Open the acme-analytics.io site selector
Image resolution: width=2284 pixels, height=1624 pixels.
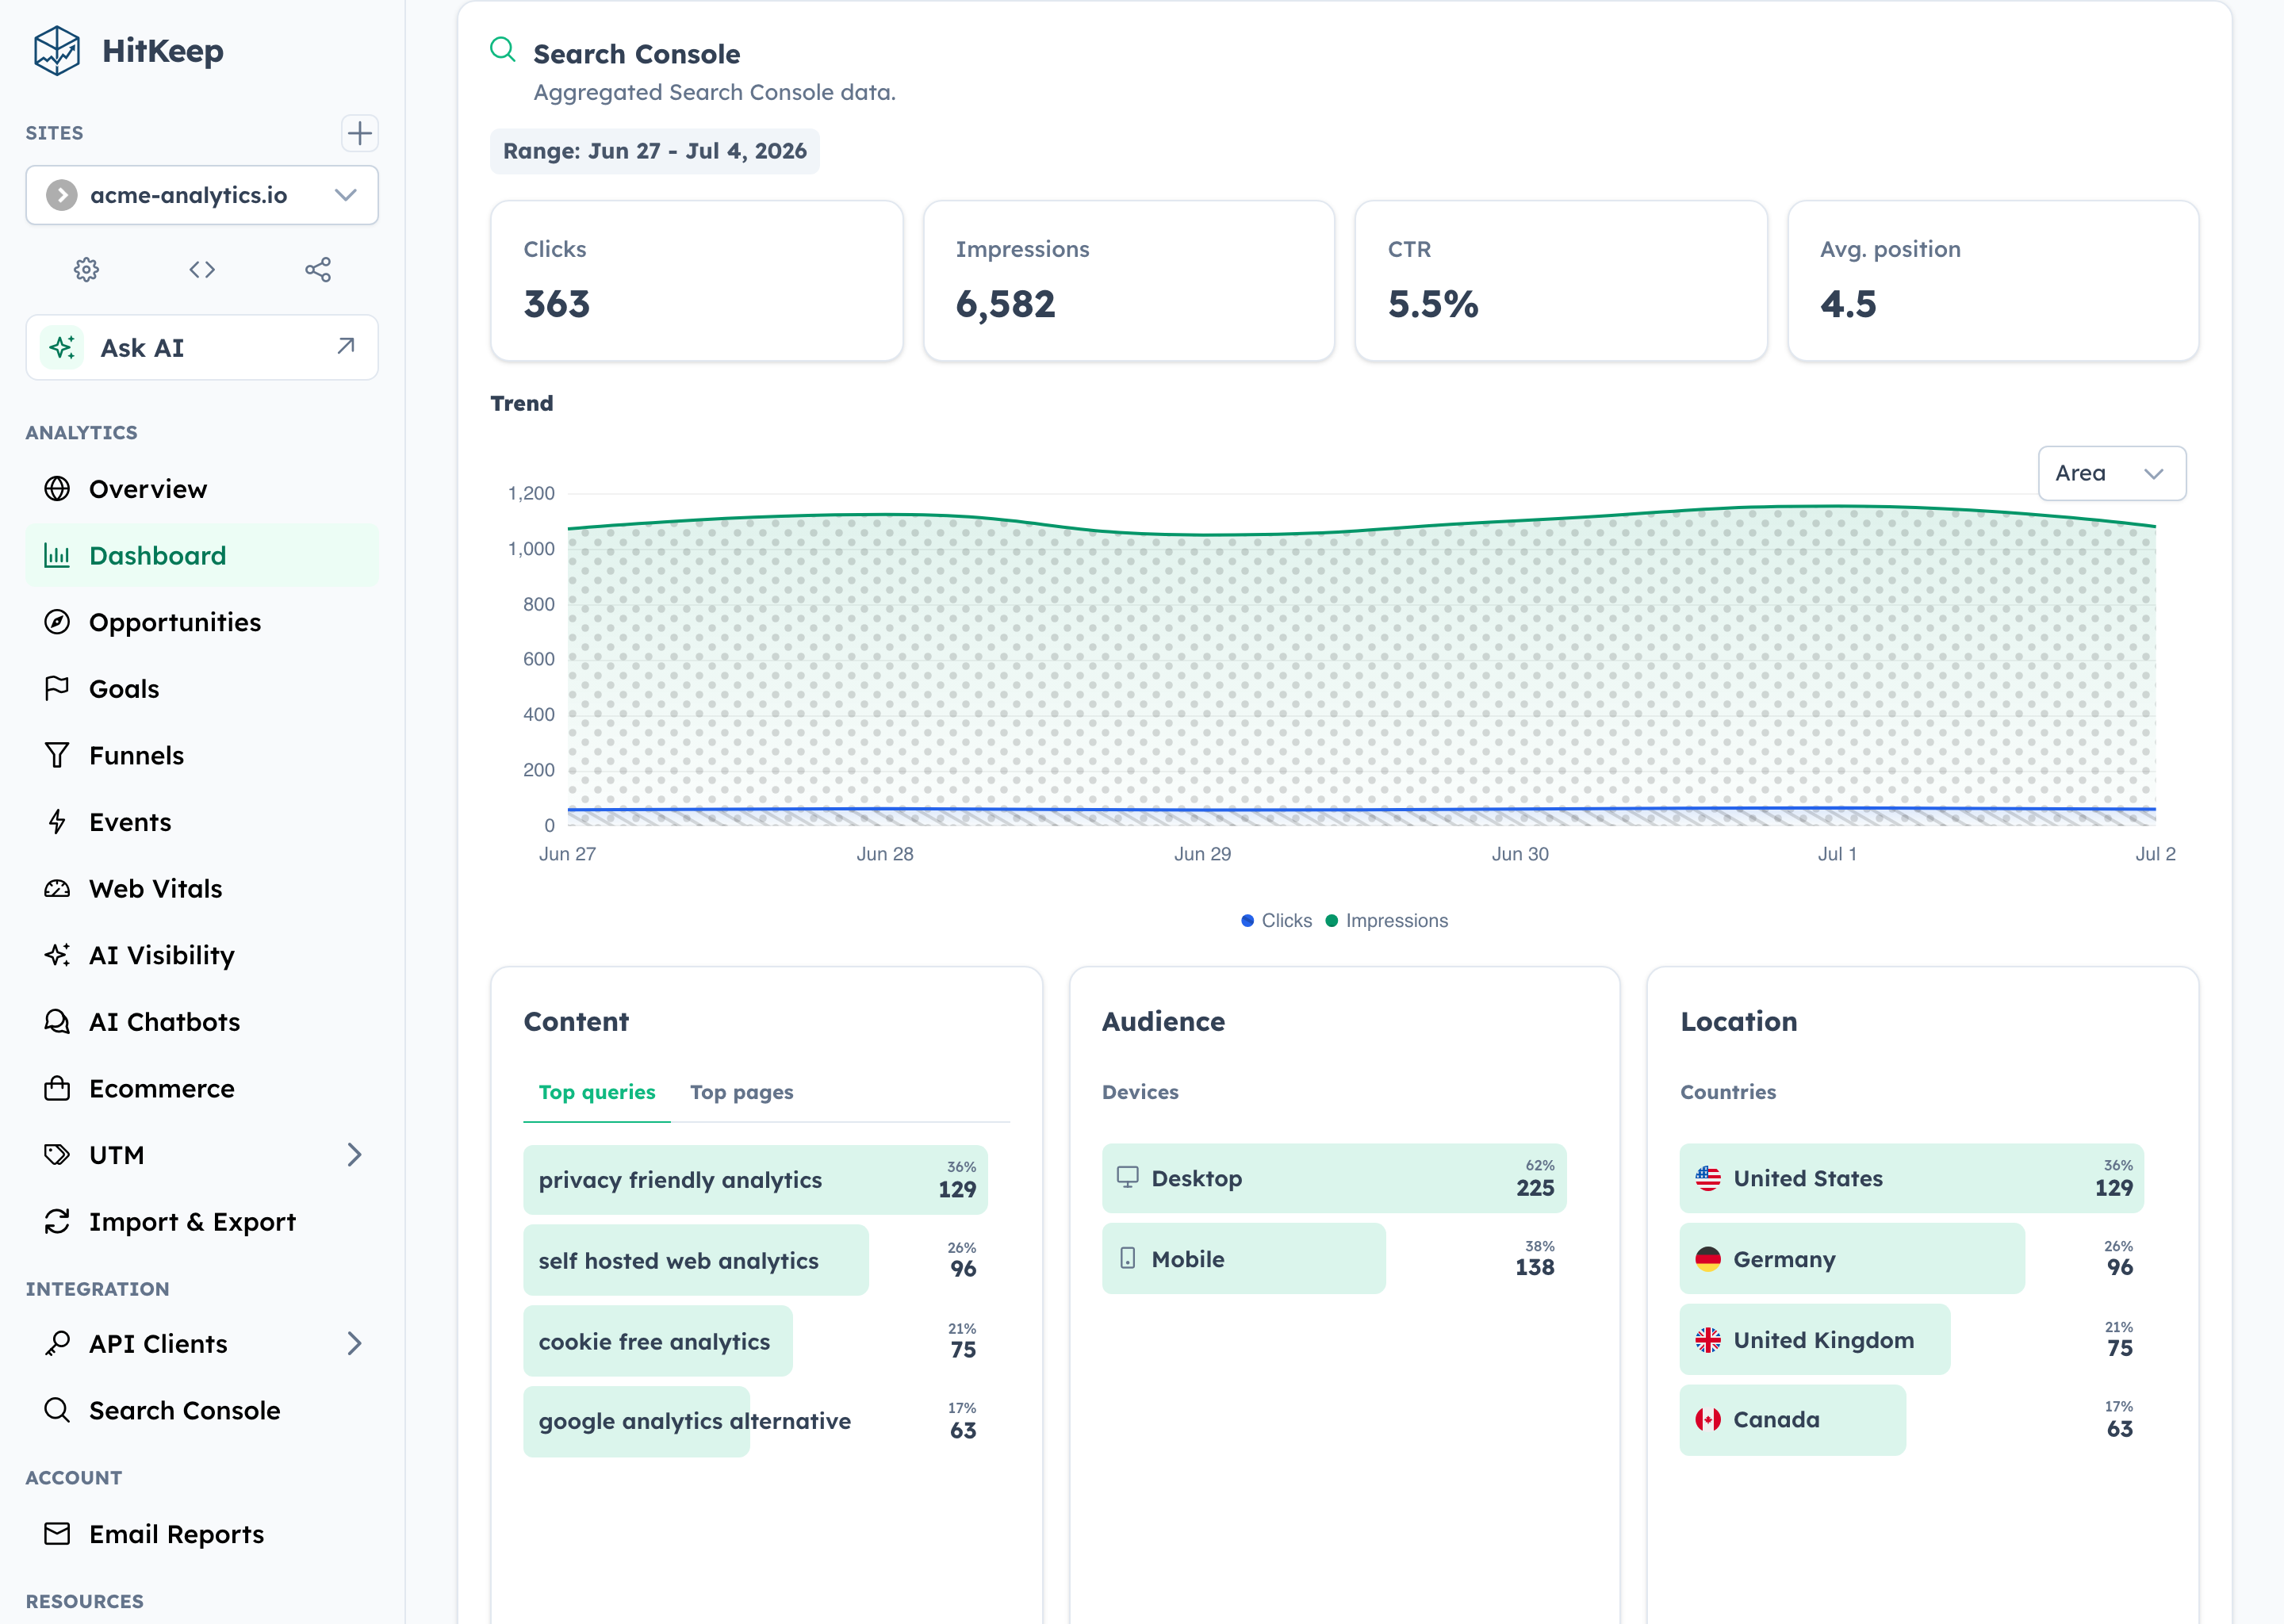click(x=202, y=195)
